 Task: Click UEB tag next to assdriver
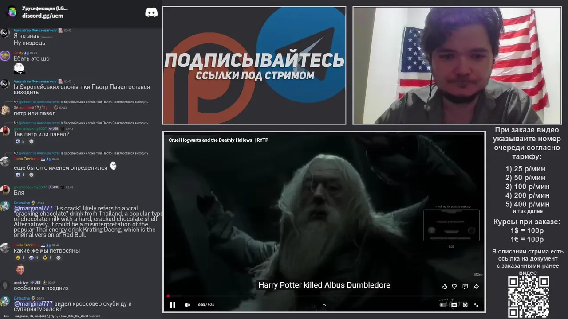click(x=36, y=283)
